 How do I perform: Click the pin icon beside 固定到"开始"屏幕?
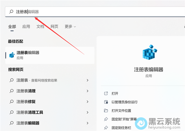tap(106, 119)
